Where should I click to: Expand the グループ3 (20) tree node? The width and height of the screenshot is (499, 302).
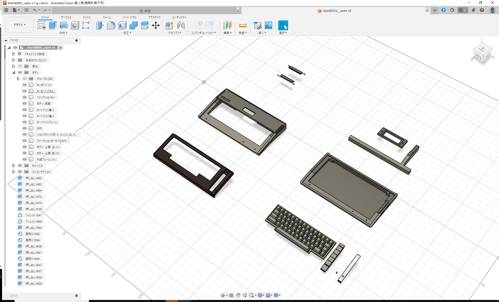click(18, 79)
